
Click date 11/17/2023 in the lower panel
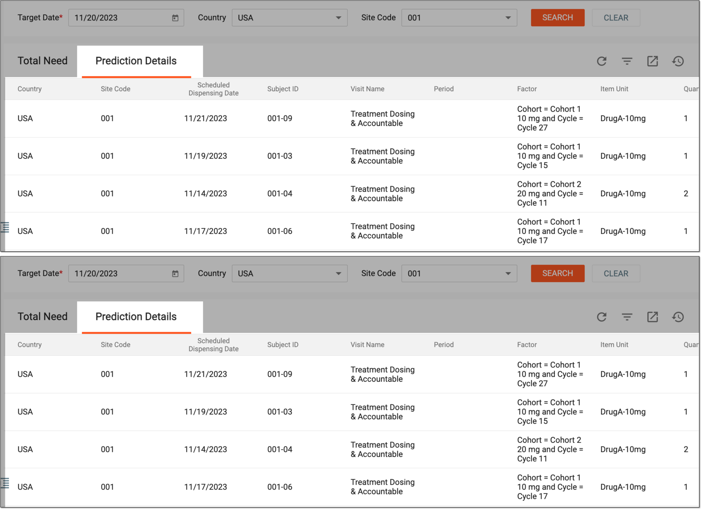(206, 487)
